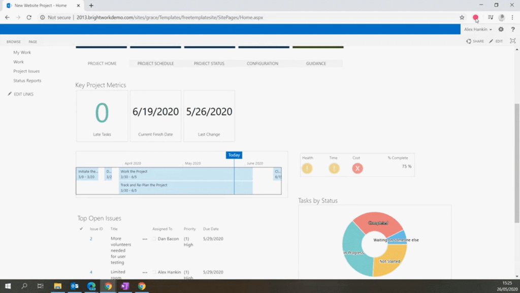This screenshot has width=520, height=293.
Task: Check the presence box beside Dan Bacon
Action: click(154, 239)
